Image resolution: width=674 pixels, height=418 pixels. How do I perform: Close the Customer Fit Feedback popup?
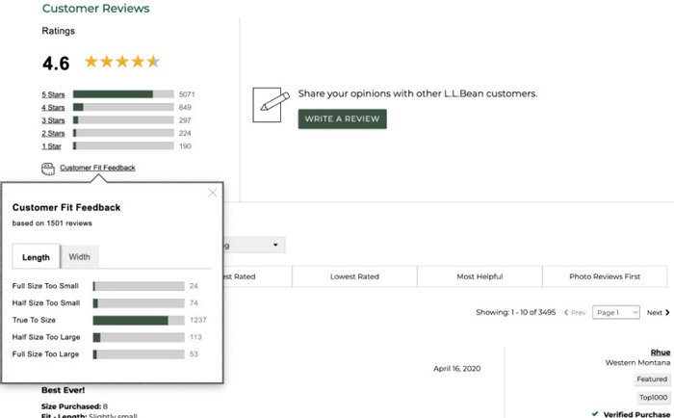pyautogui.click(x=213, y=193)
